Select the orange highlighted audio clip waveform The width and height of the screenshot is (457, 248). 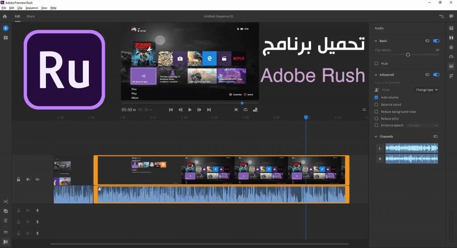[221, 194]
